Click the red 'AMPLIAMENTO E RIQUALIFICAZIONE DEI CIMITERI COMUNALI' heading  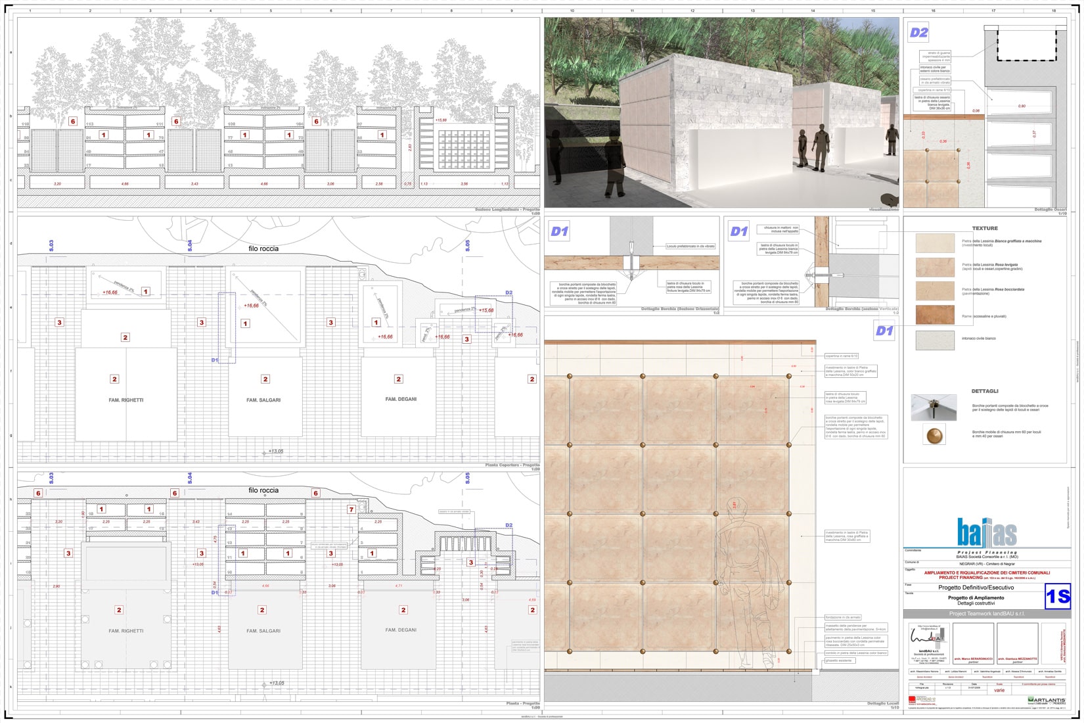(987, 572)
